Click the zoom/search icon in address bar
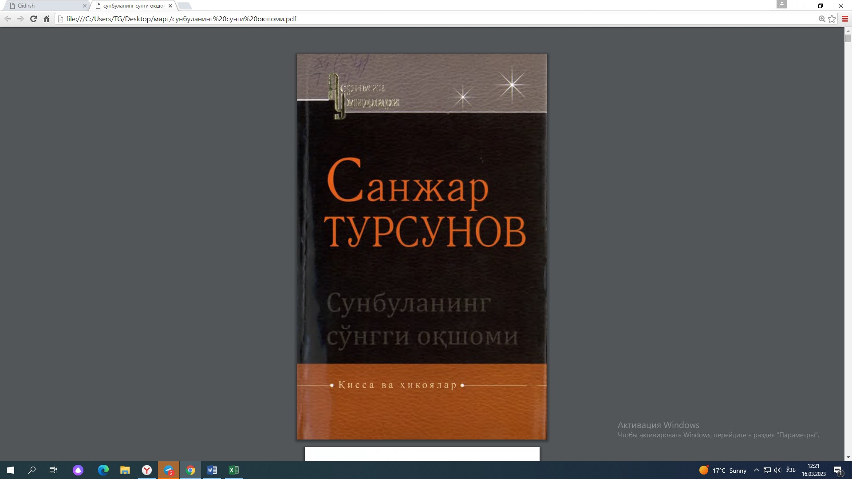 (821, 19)
